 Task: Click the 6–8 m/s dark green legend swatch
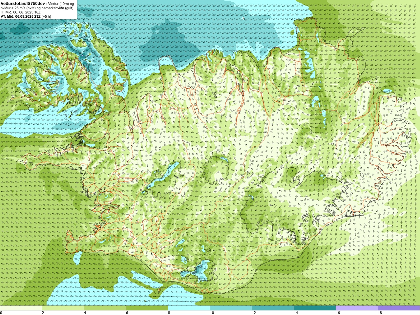pyautogui.click(x=147, y=308)
